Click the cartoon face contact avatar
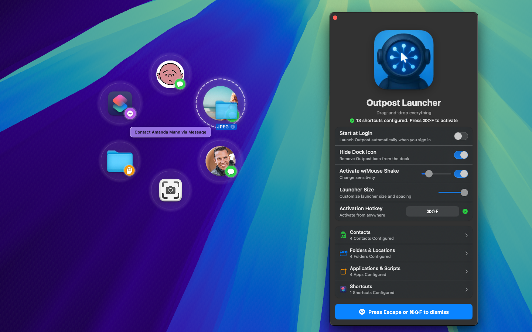 coord(170,74)
